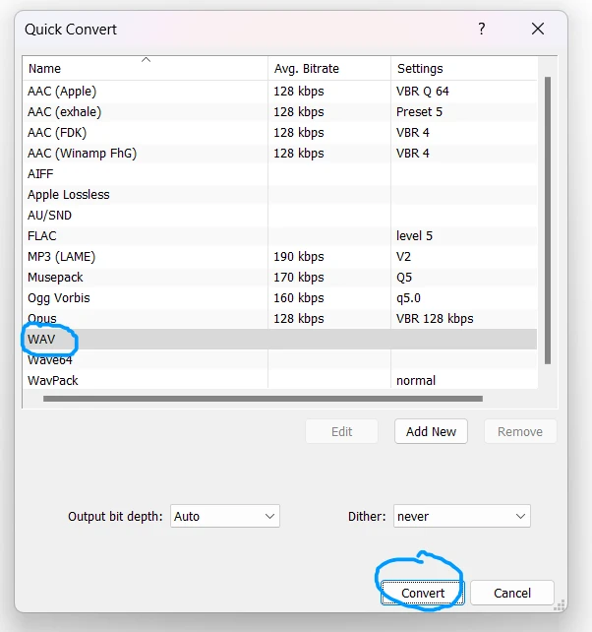Click the Cancel button
Viewport: 592px width, 632px height.
(x=512, y=593)
